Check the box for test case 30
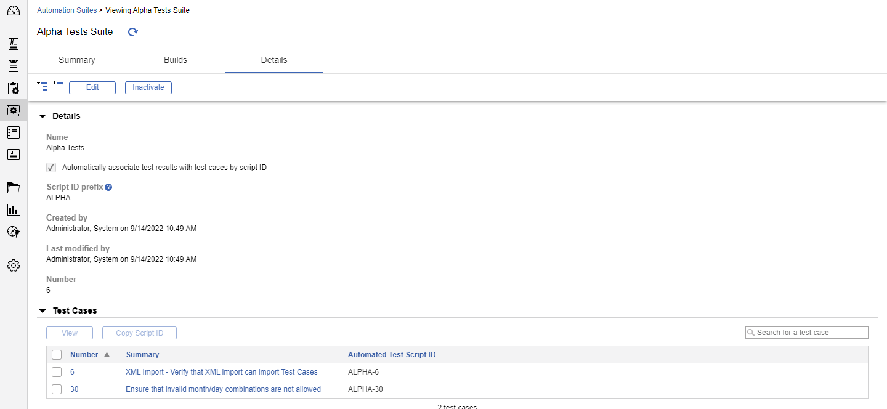 point(57,389)
